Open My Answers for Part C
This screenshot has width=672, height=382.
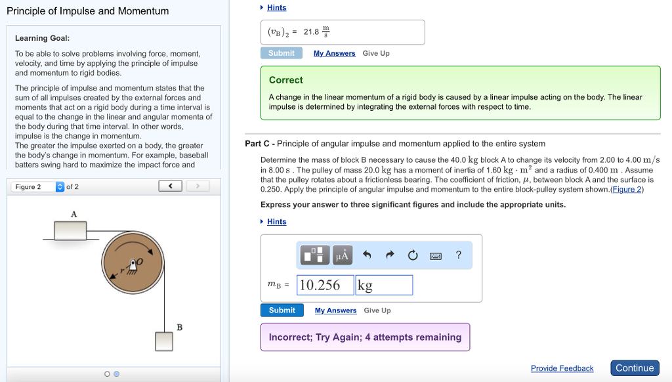tap(335, 310)
